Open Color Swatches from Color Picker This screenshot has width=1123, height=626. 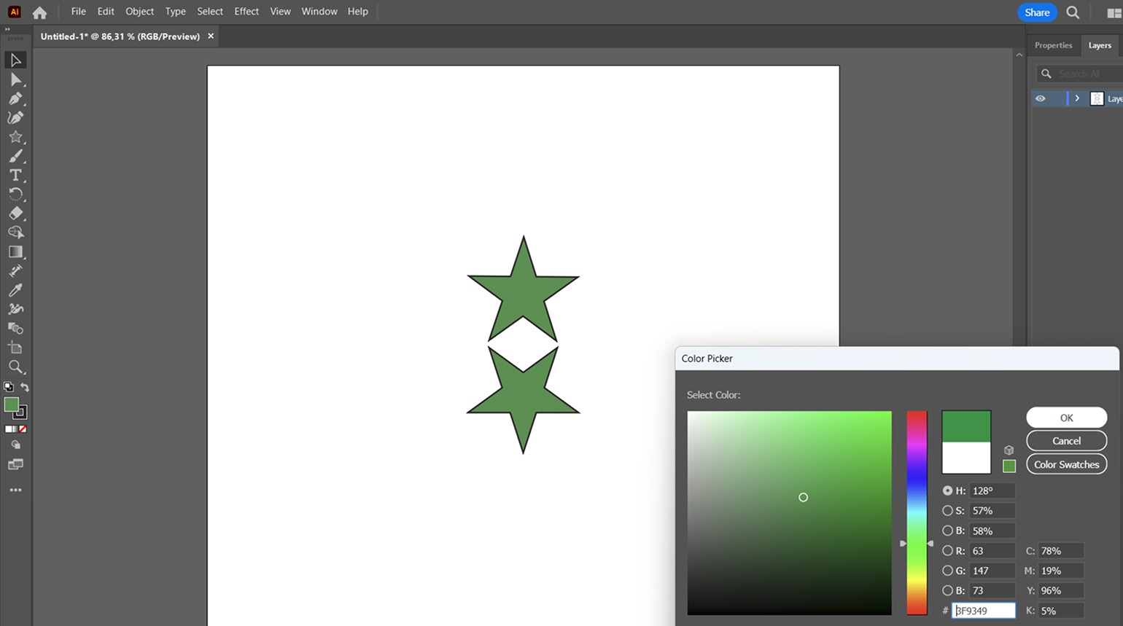coord(1066,464)
